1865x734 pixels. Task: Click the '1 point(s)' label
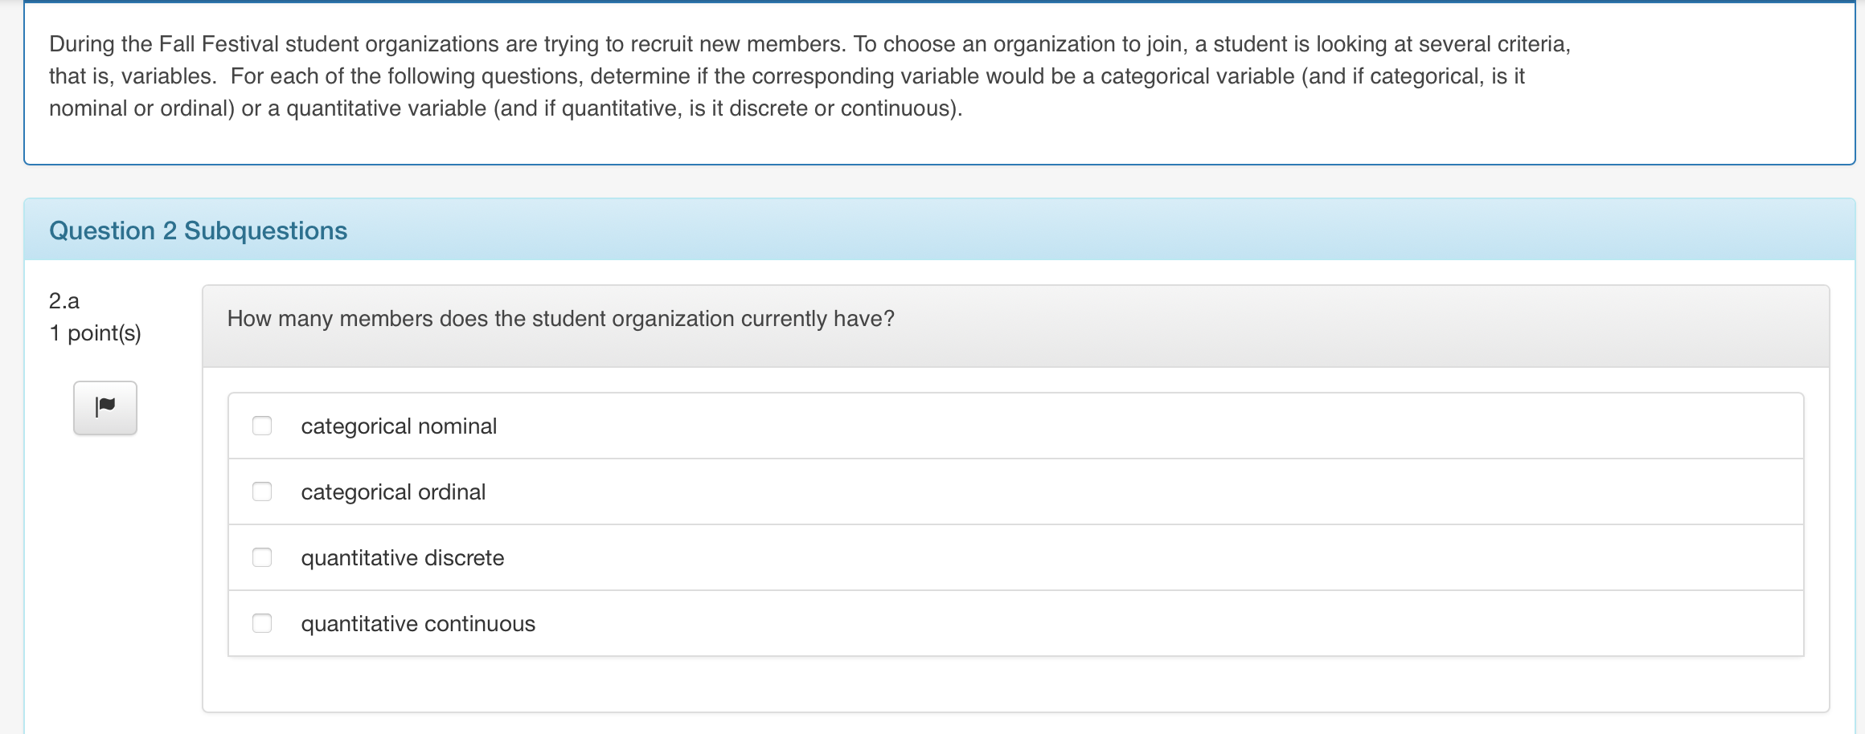click(x=95, y=333)
